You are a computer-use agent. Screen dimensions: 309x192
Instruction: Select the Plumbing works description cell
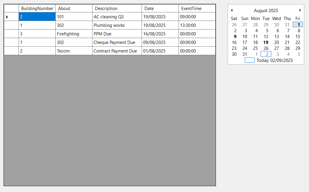[x=117, y=25]
